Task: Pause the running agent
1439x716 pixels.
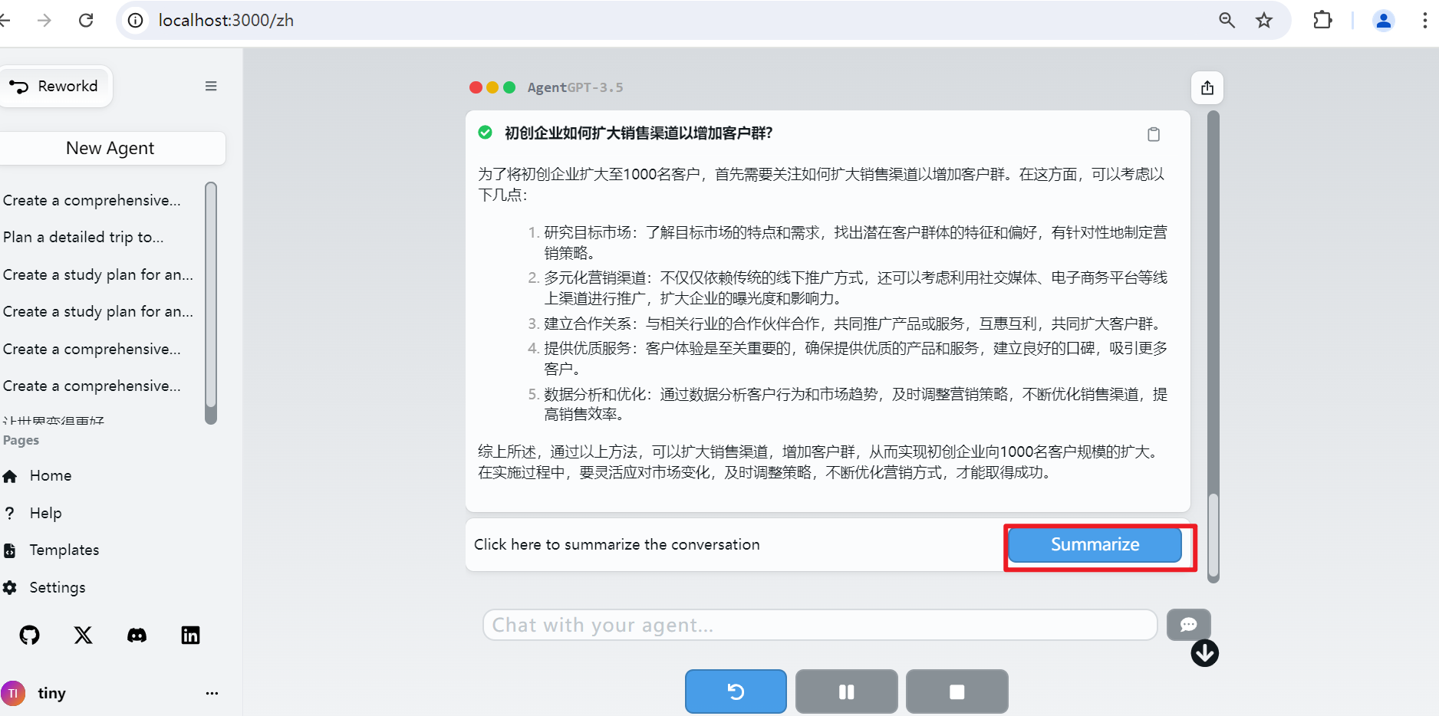Action: (x=846, y=691)
